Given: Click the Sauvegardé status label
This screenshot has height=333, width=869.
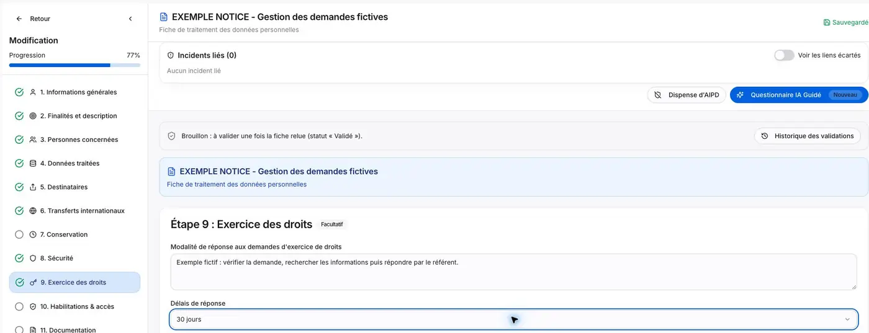Looking at the screenshot, I should pyautogui.click(x=850, y=22).
